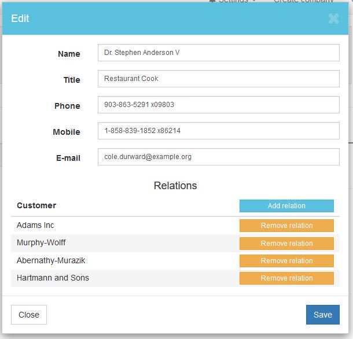Click the Customer column header

[36, 205]
